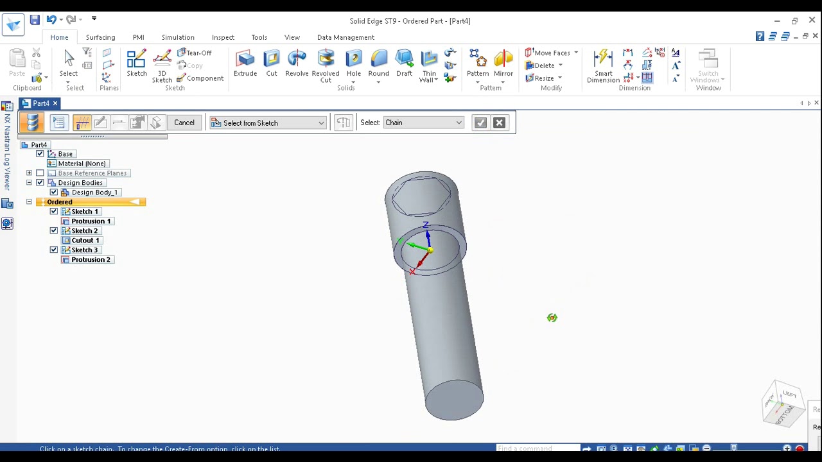Select the Extrude tool
Screen dimensions: 822x462
(245, 63)
